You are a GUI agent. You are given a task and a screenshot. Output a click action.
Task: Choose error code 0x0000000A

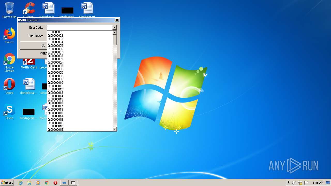point(80,63)
